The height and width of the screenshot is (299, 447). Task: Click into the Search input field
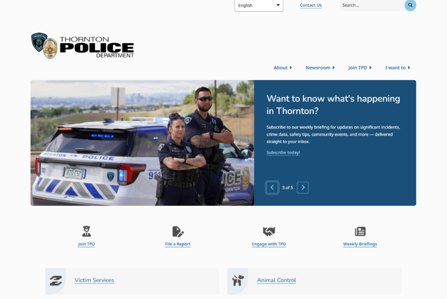click(x=371, y=5)
